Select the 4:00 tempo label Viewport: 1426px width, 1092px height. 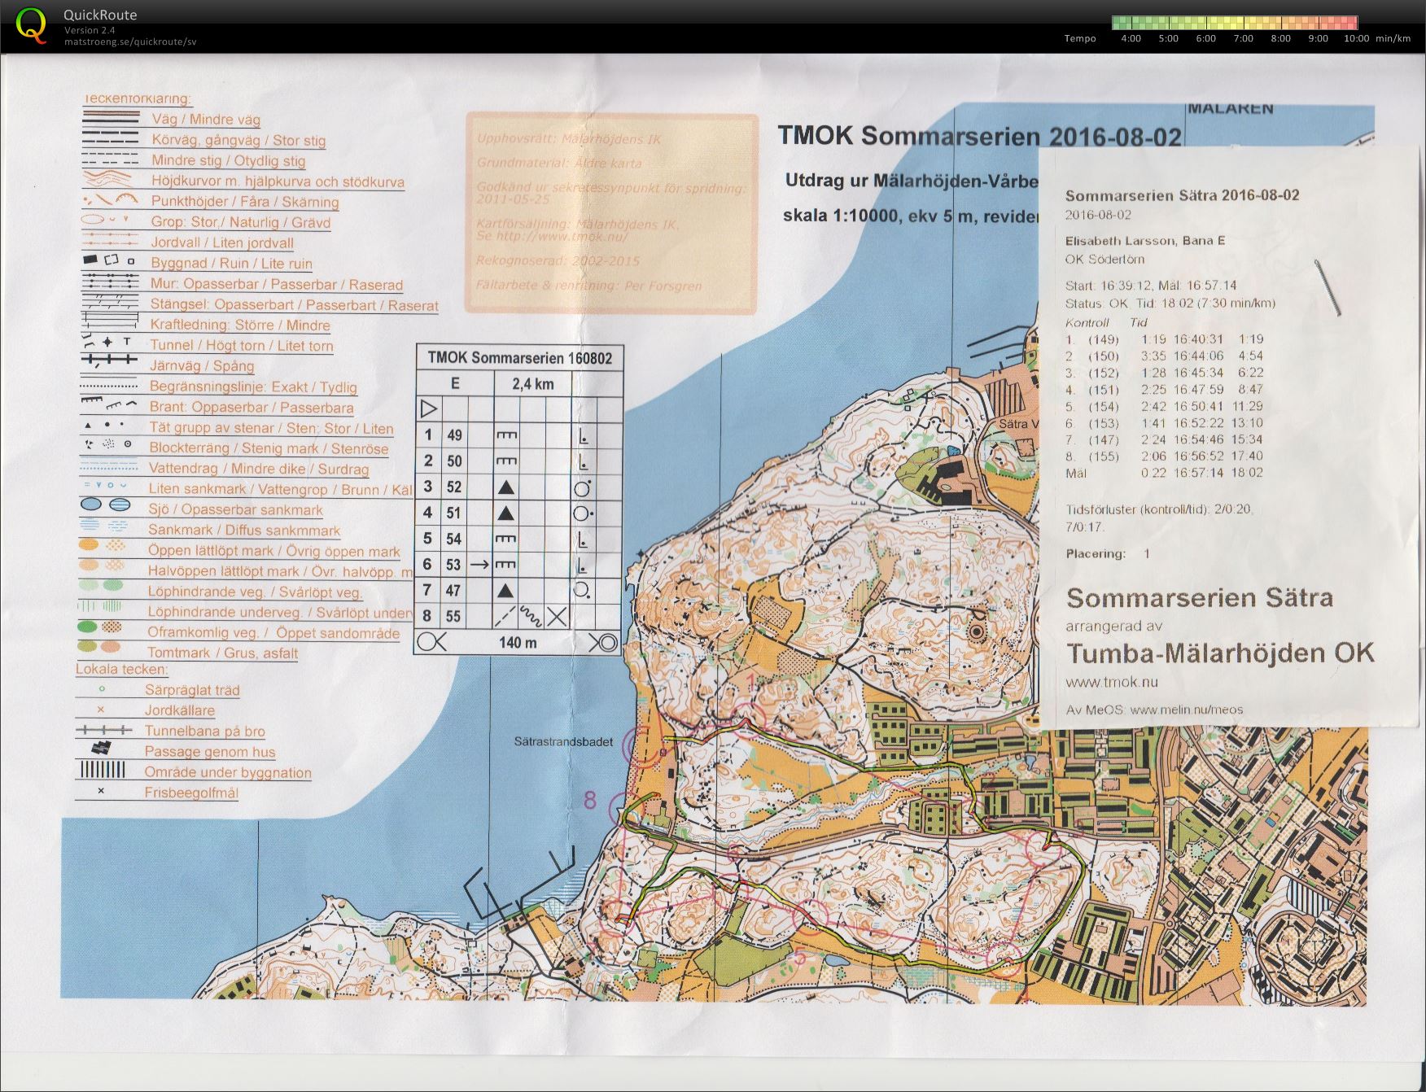1131,38
